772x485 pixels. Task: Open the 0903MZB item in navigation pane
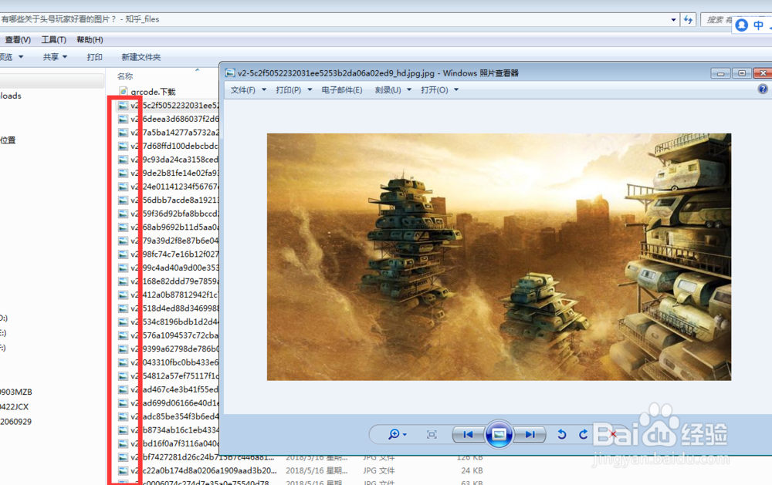[15, 392]
